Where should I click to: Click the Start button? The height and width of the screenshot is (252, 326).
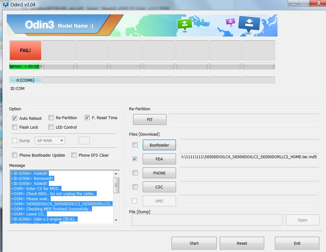click(x=194, y=243)
